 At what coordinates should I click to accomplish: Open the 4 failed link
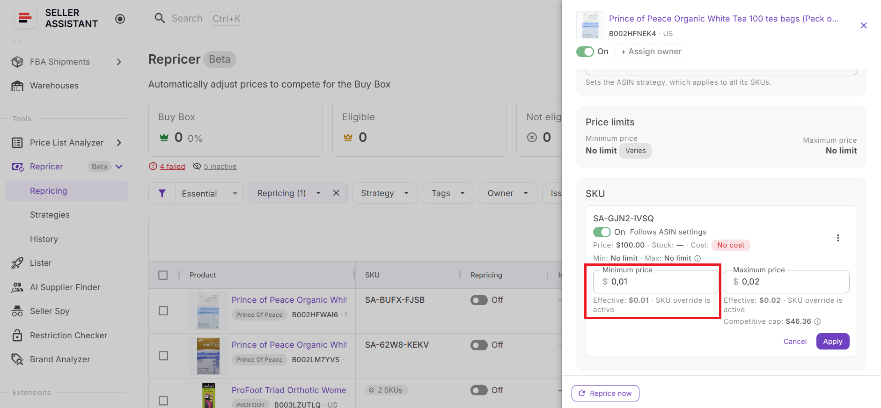[x=172, y=166]
